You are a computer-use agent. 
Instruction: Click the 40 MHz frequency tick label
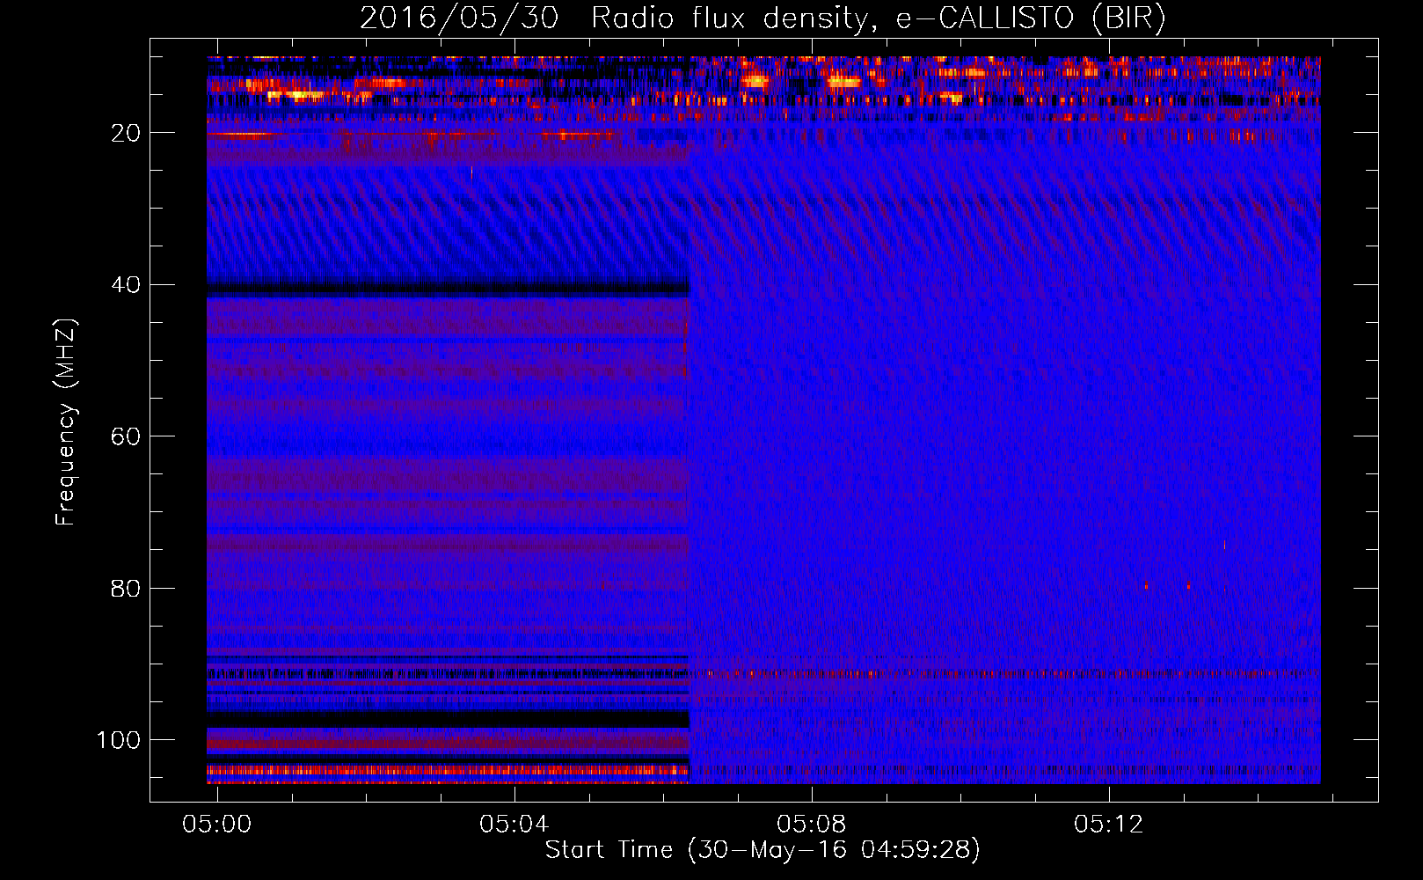126,285
